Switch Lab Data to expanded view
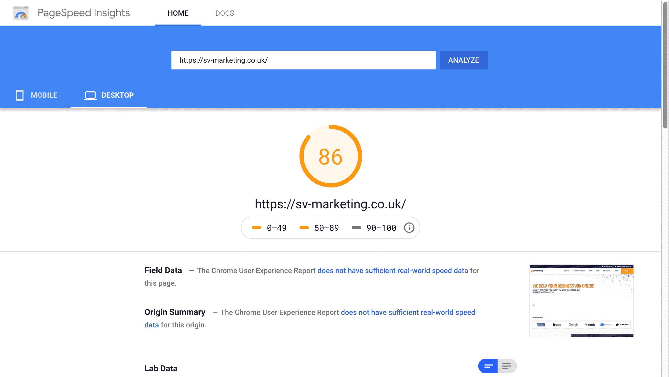This screenshot has height=377, width=669. coord(507,366)
